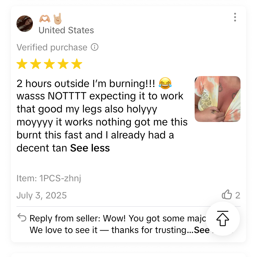Click the fifth yellow rating star
257x257 pixels.
pos(77,64)
